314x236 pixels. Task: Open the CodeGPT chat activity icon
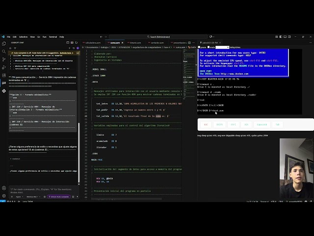4,83
